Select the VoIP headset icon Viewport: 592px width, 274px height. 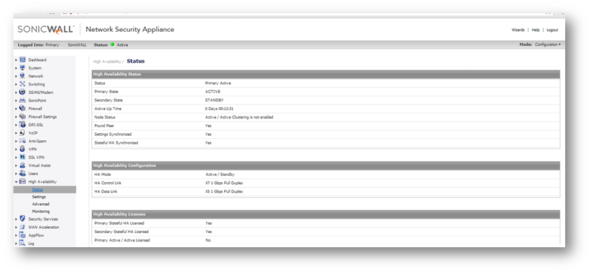pos(22,133)
